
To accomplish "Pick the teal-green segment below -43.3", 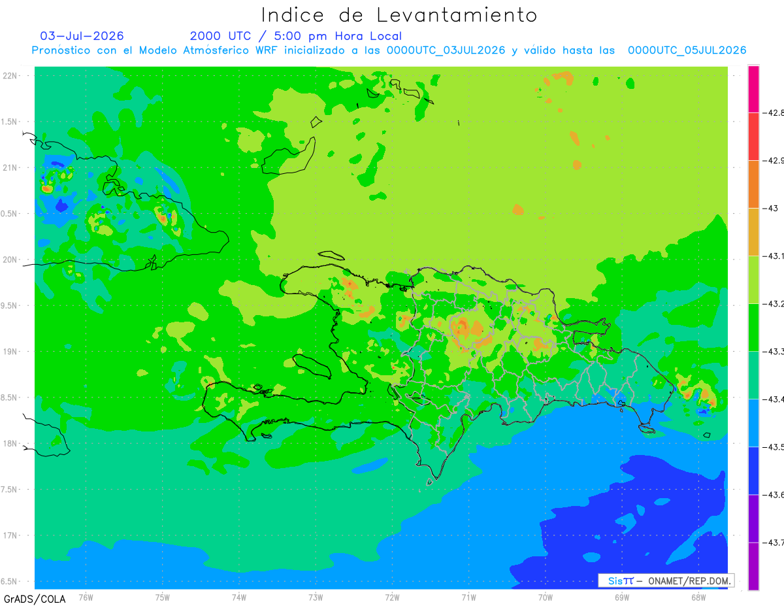I will 753,375.
